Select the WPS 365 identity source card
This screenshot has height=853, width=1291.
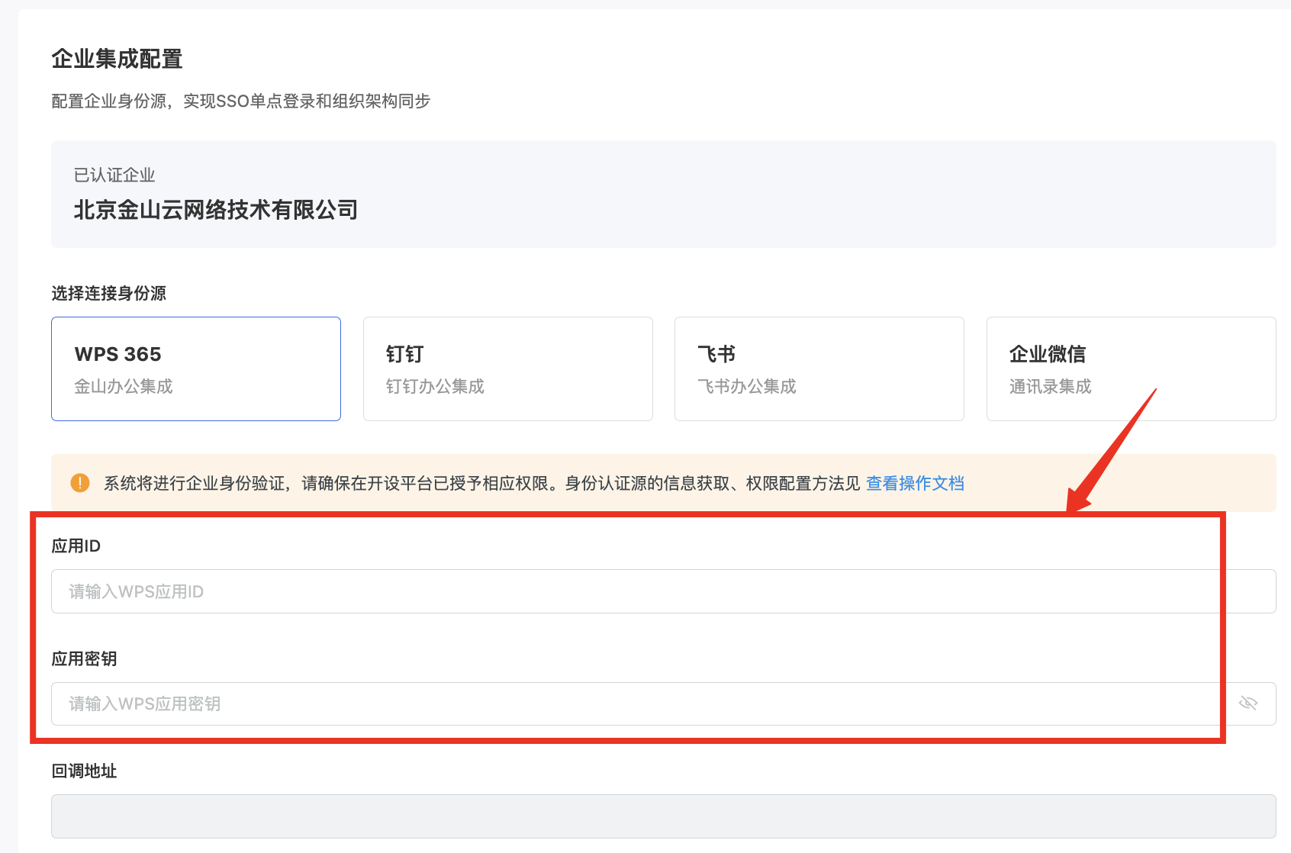196,369
